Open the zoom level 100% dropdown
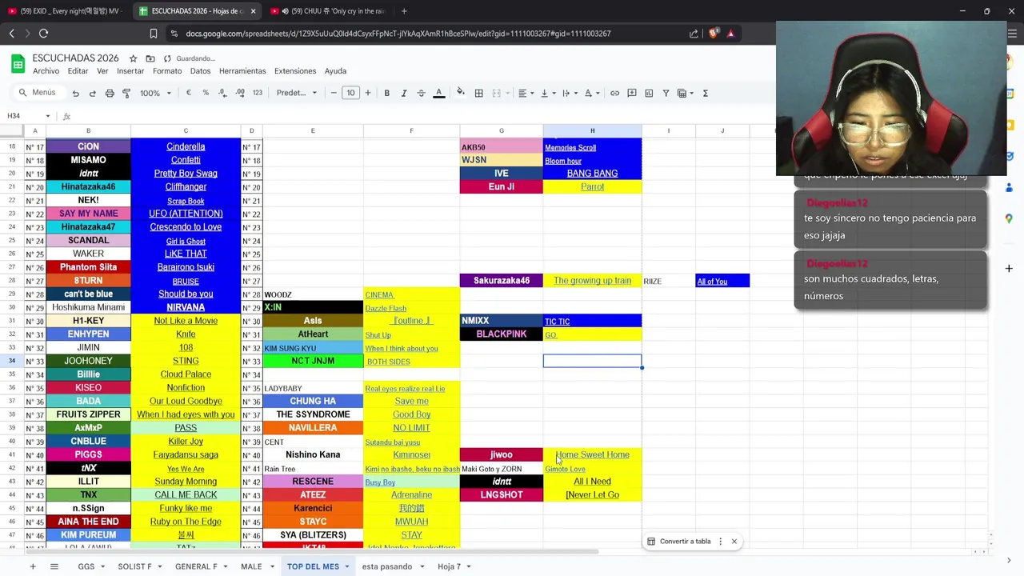The width and height of the screenshot is (1024, 576). pyautogui.click(x=156, y=93)
